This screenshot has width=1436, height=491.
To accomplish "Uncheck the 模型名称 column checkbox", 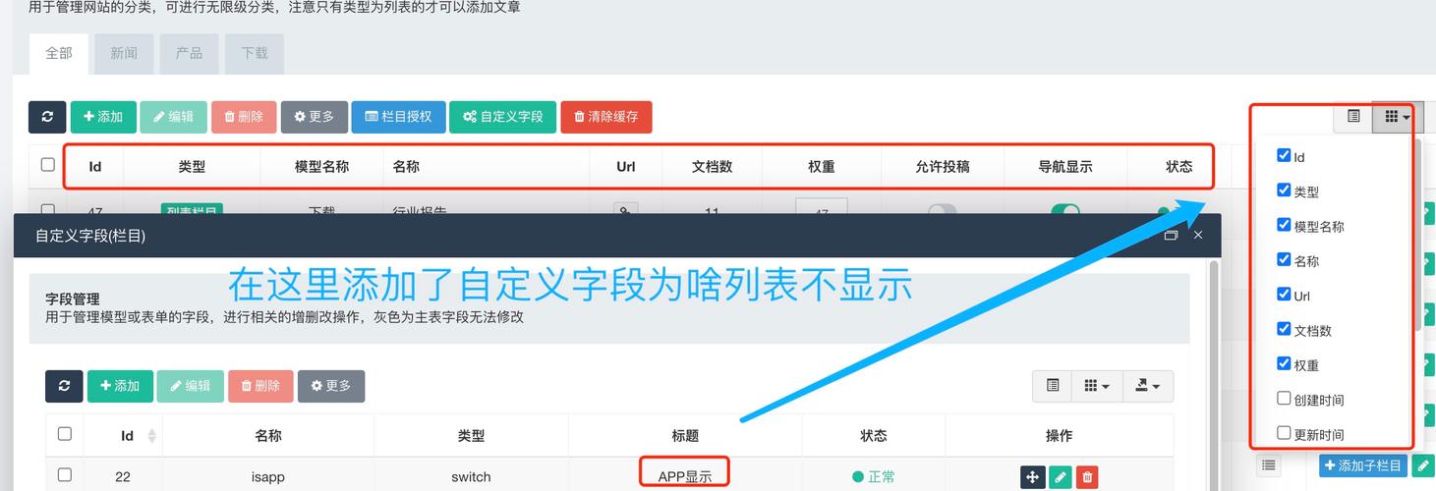I will point(1284,225).
